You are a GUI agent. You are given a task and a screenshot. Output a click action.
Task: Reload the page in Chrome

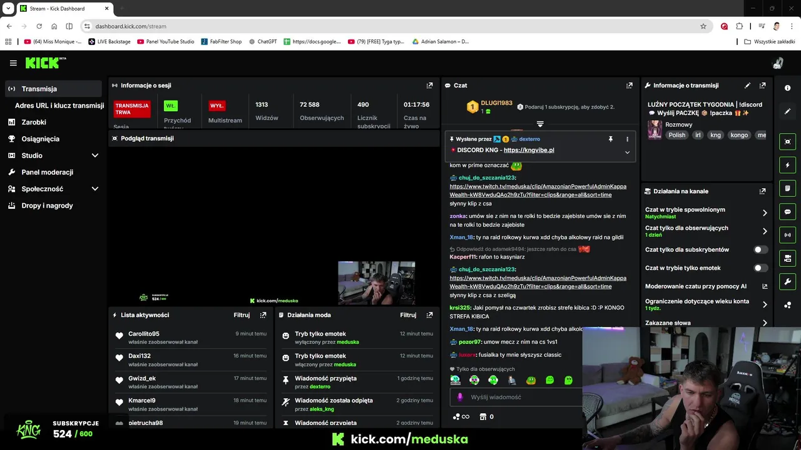[39, 26]
